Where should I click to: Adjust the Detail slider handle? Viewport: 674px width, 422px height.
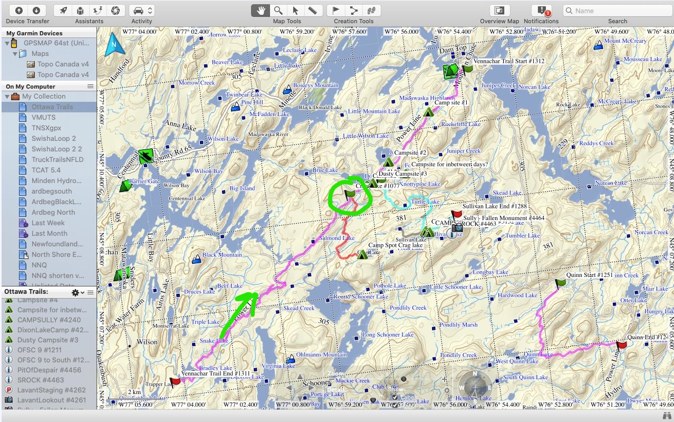[x=373, y=400]
